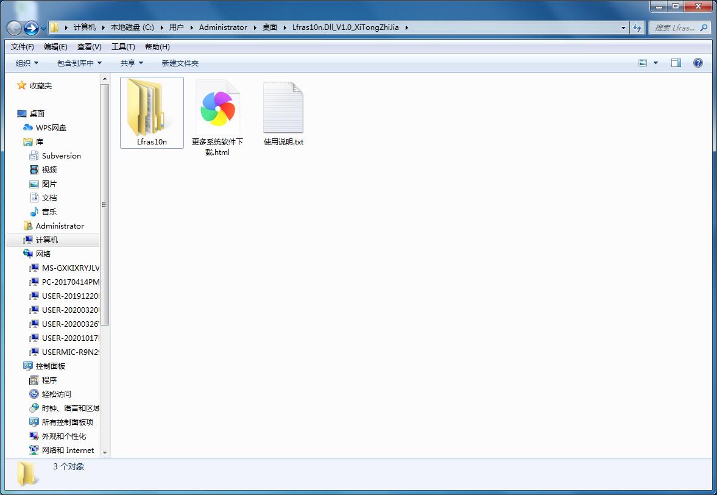Select network computer USER-20191220
Viewport: 717px width, 495px height.
point(71,296)
